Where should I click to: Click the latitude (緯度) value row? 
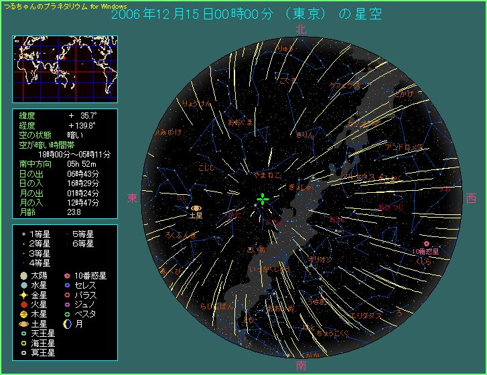coord(65,115)
